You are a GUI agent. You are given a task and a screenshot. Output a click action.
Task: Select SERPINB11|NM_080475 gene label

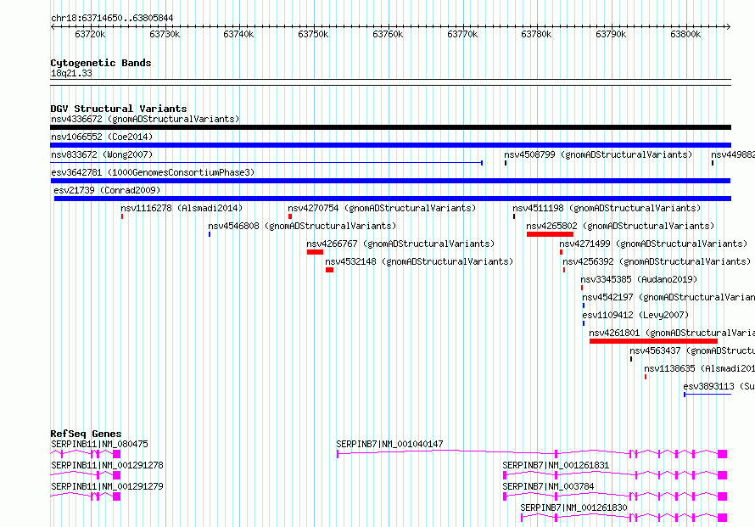tap(99, 444)
